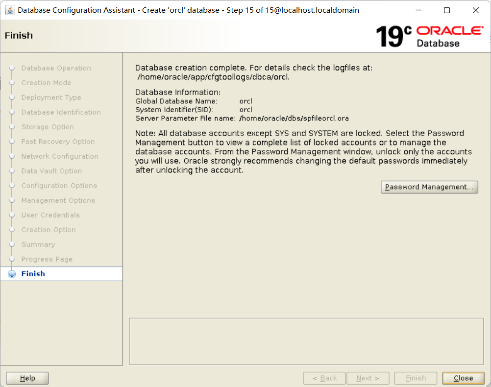Viewport: 491px width, 387px height.
Task: Click the empty message area at bottom
Action: point(306,341)
